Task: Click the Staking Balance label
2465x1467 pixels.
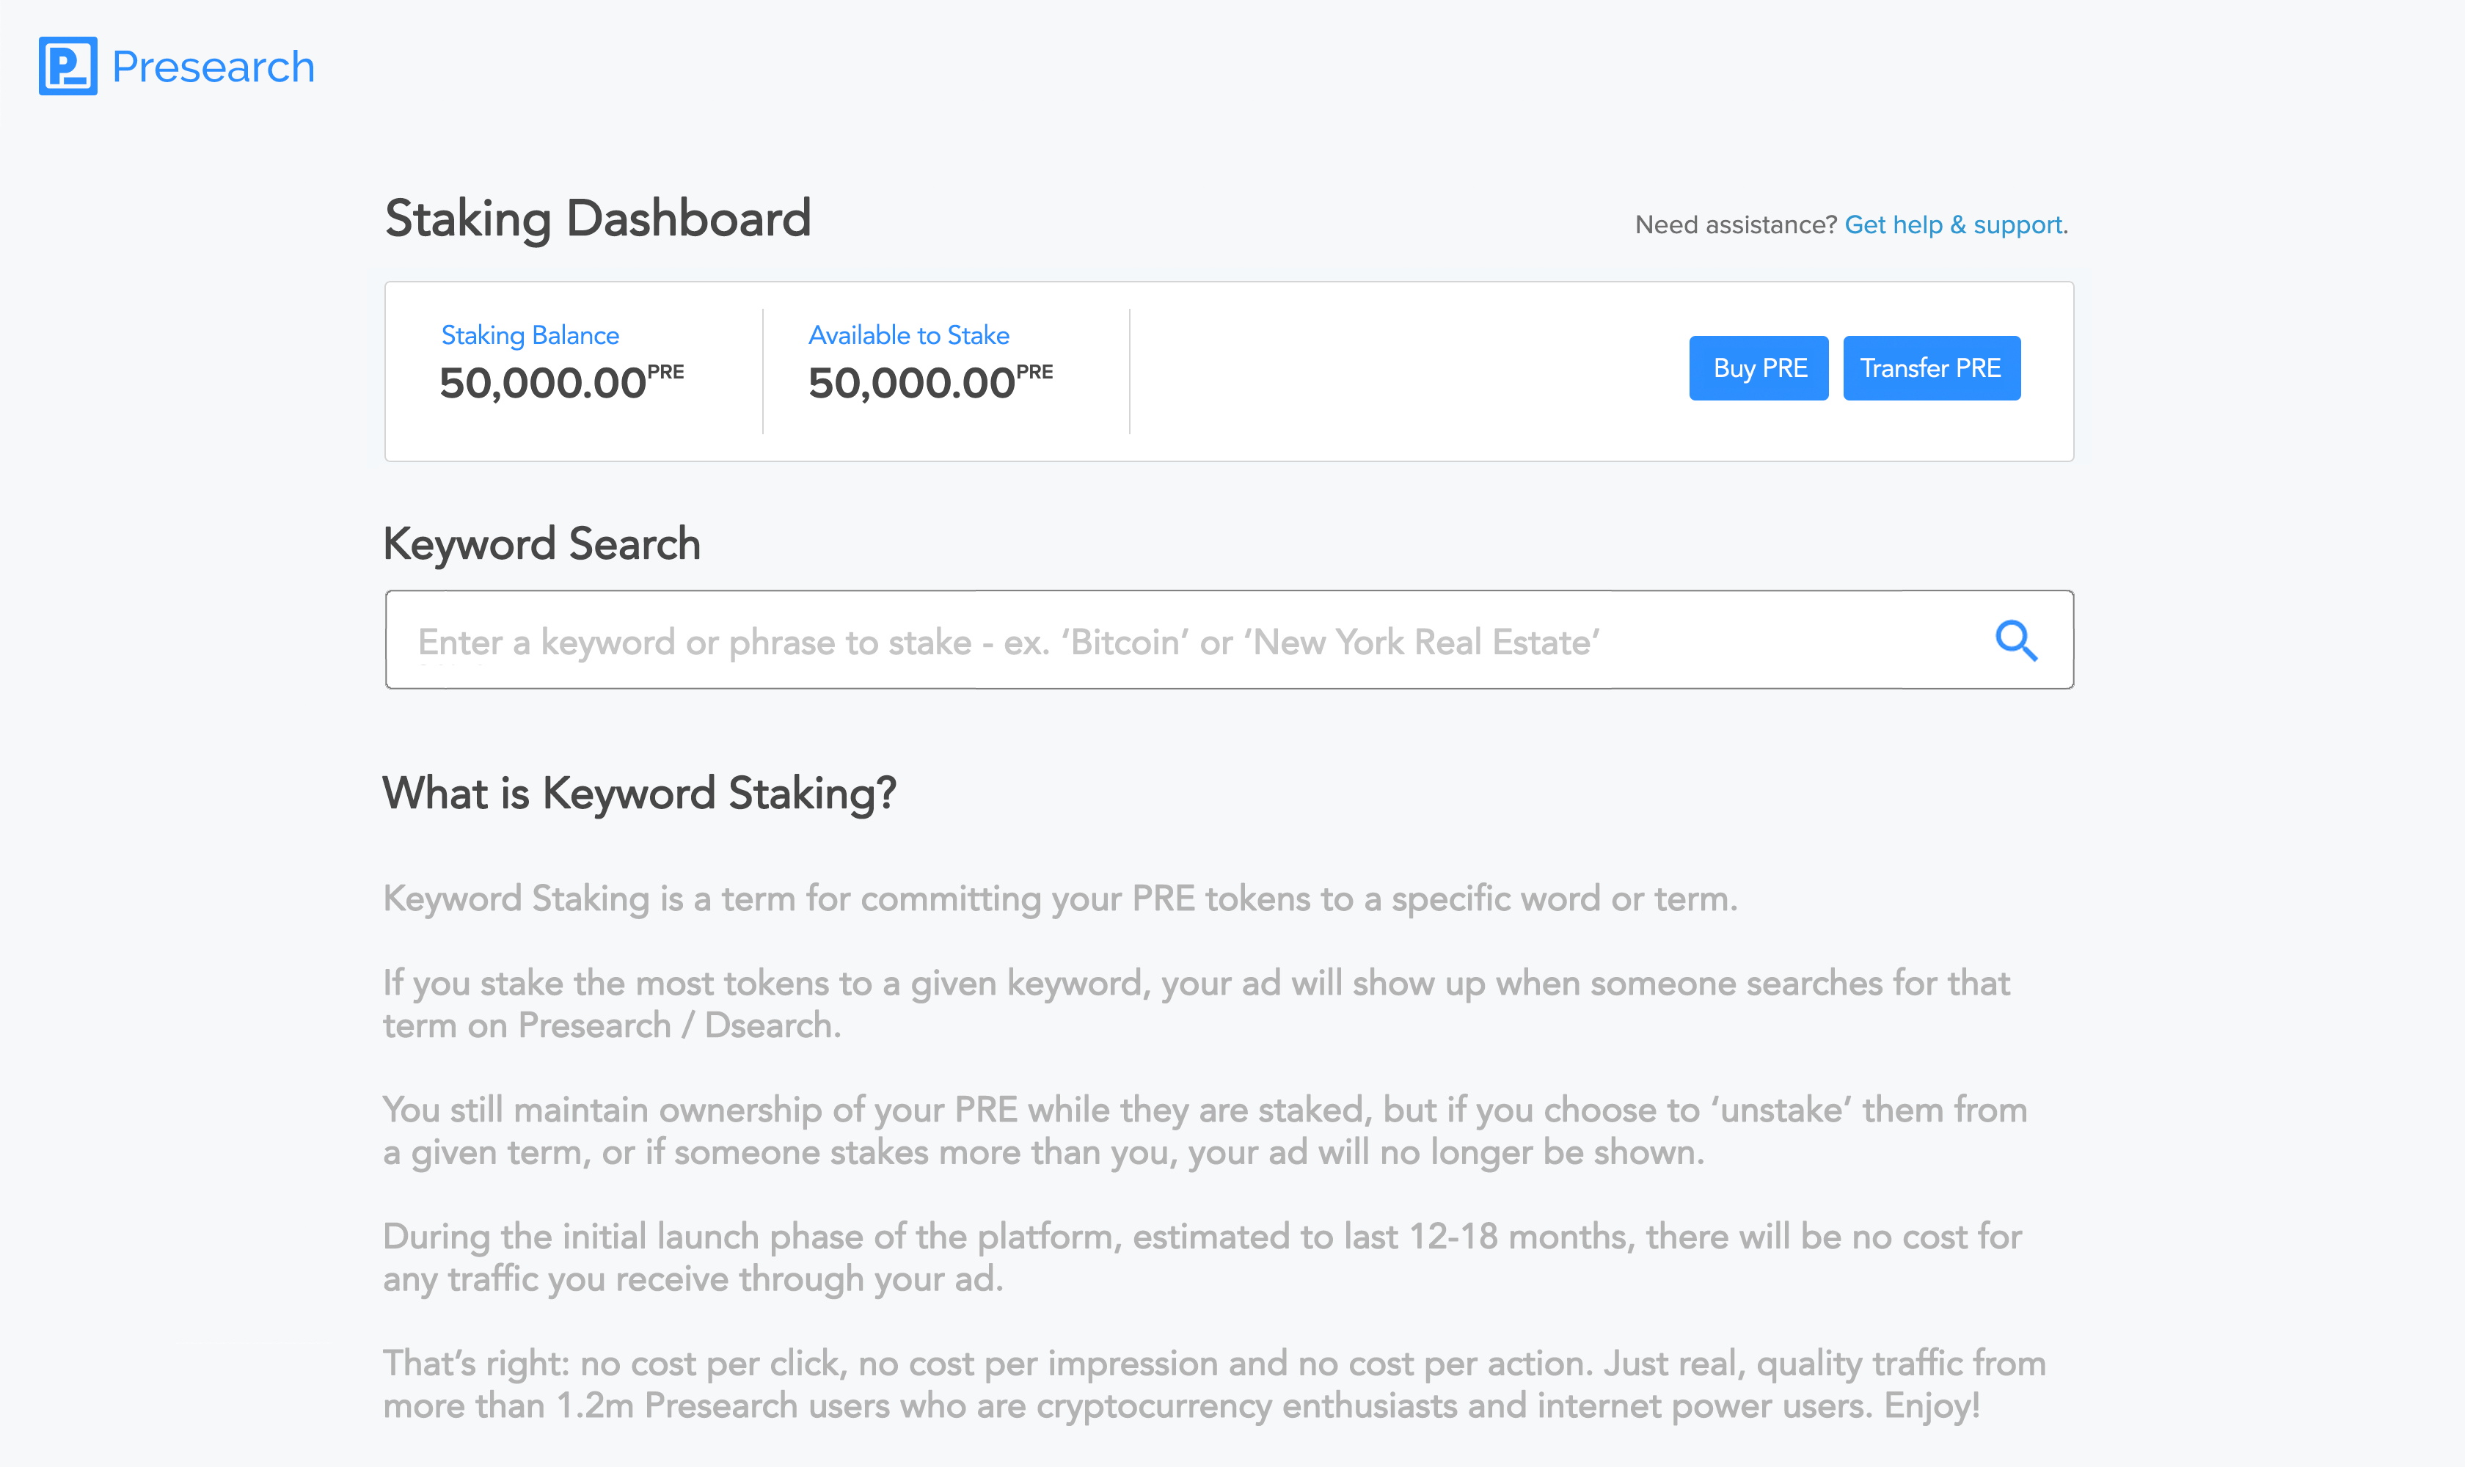Action: coord(530,335)
